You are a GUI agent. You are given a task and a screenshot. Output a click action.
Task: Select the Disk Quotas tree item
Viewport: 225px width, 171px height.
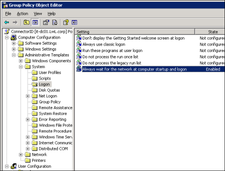tap(49, 90)
